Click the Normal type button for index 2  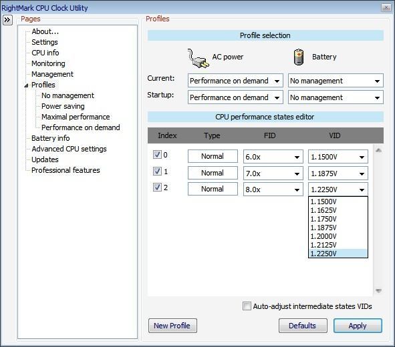coord(213,189)
